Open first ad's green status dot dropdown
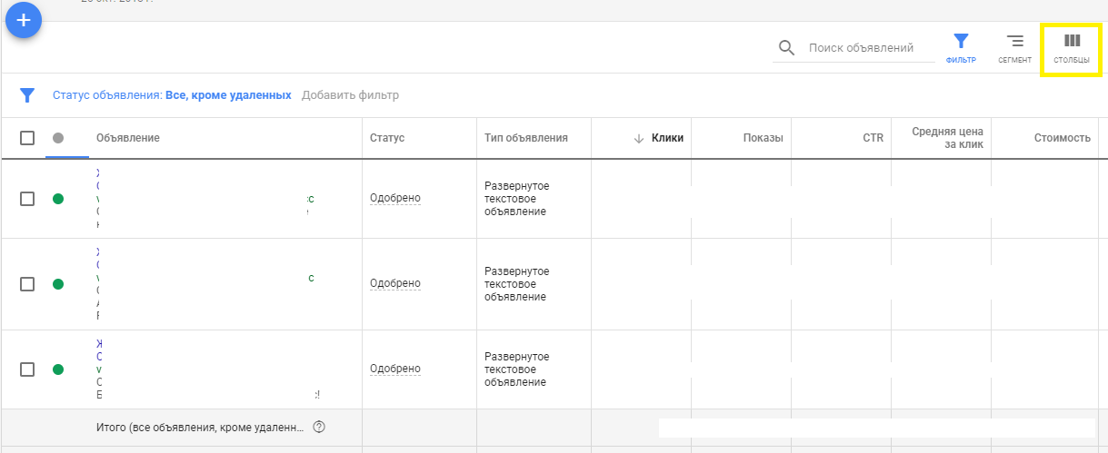Viewport: 1108px width, 453px height. [58, 199]
